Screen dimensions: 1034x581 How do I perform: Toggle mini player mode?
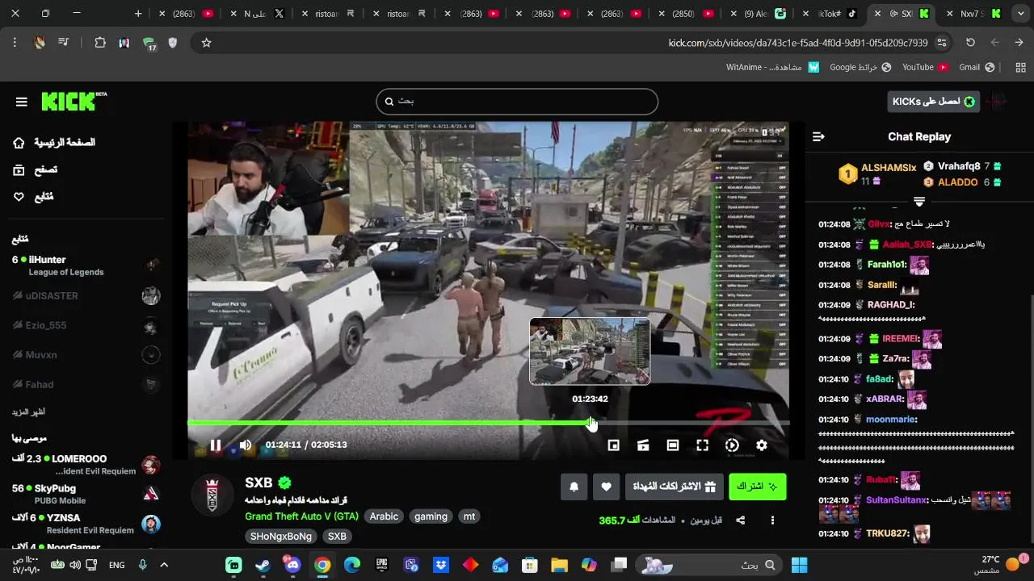tap(613, 445)
